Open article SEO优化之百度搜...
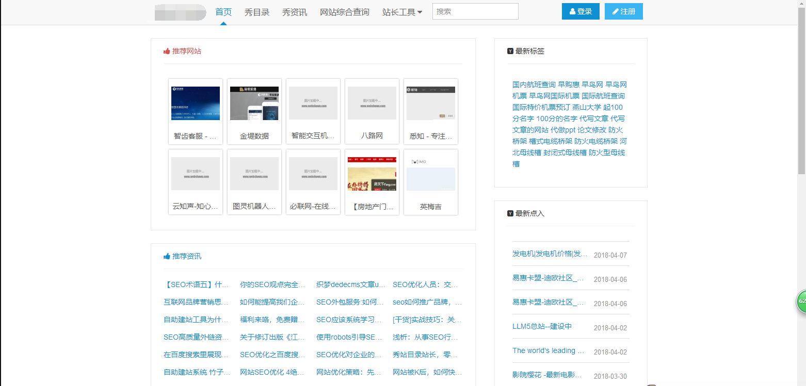Screen dimensions: 806x386 [272, 355]
